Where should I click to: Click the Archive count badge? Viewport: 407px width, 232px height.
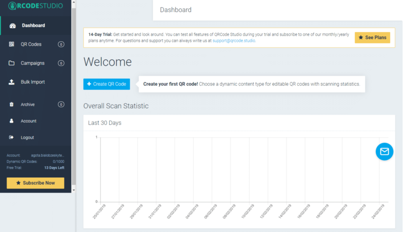(x=61, y=105)
